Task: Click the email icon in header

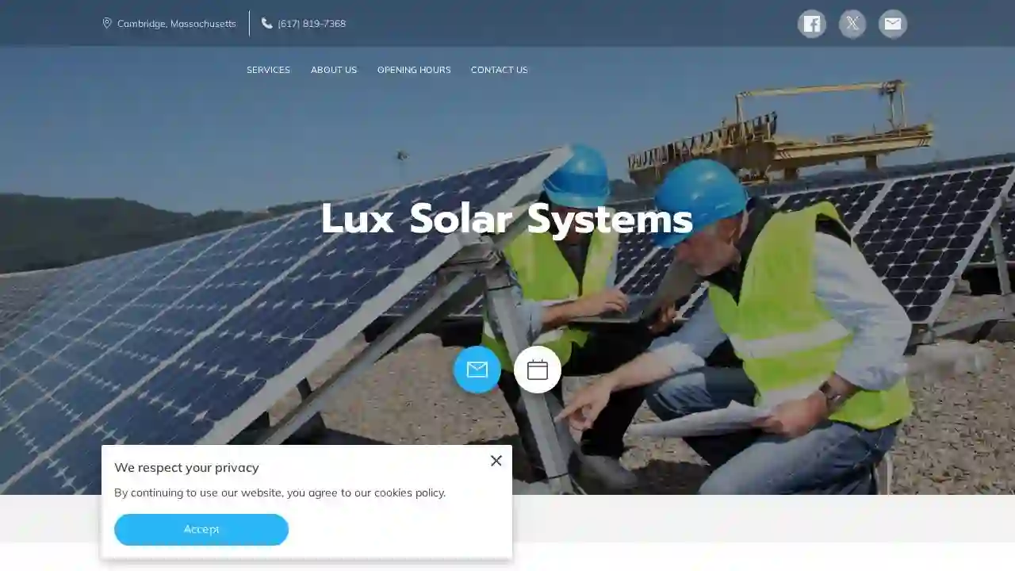Action: click(893, 24)
